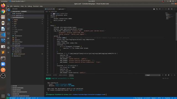Switch to the Output panel tab
The width and height of the screenshot is (177, 99).
tap(55, 75)
